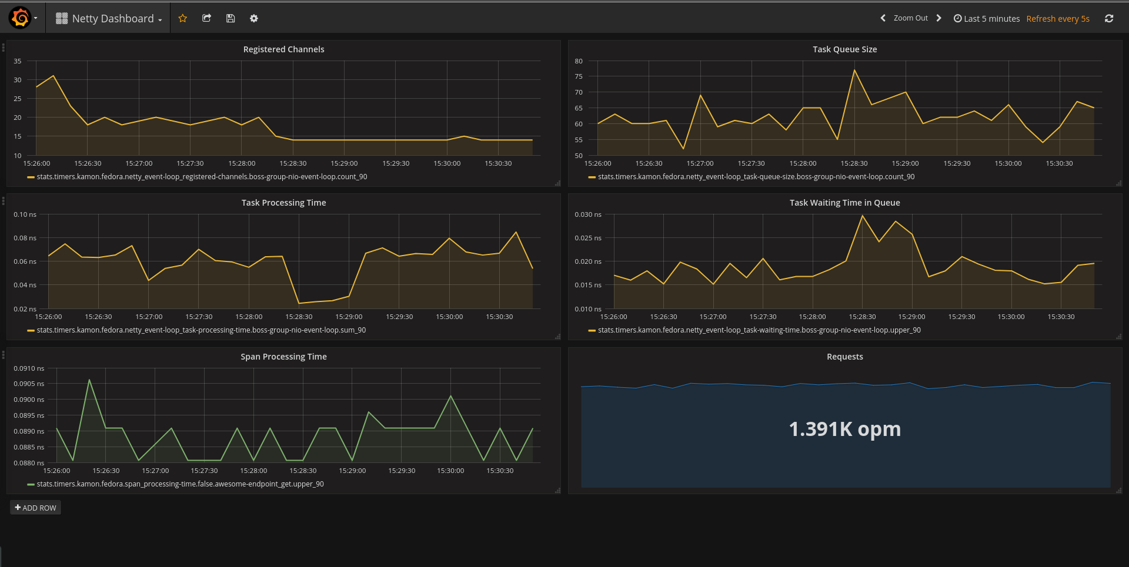Star the dashboard as favorite

pyautogui.click(x=183, y=18)
